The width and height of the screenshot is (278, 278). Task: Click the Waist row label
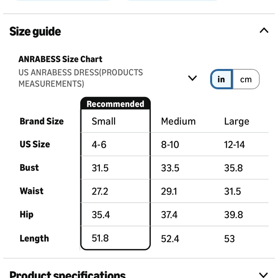coord(32,191)
